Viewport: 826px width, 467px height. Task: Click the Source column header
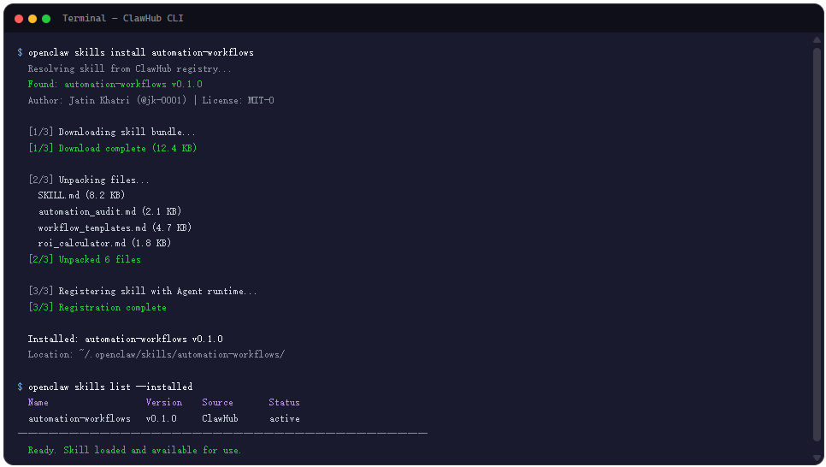[x=217, y=403]
